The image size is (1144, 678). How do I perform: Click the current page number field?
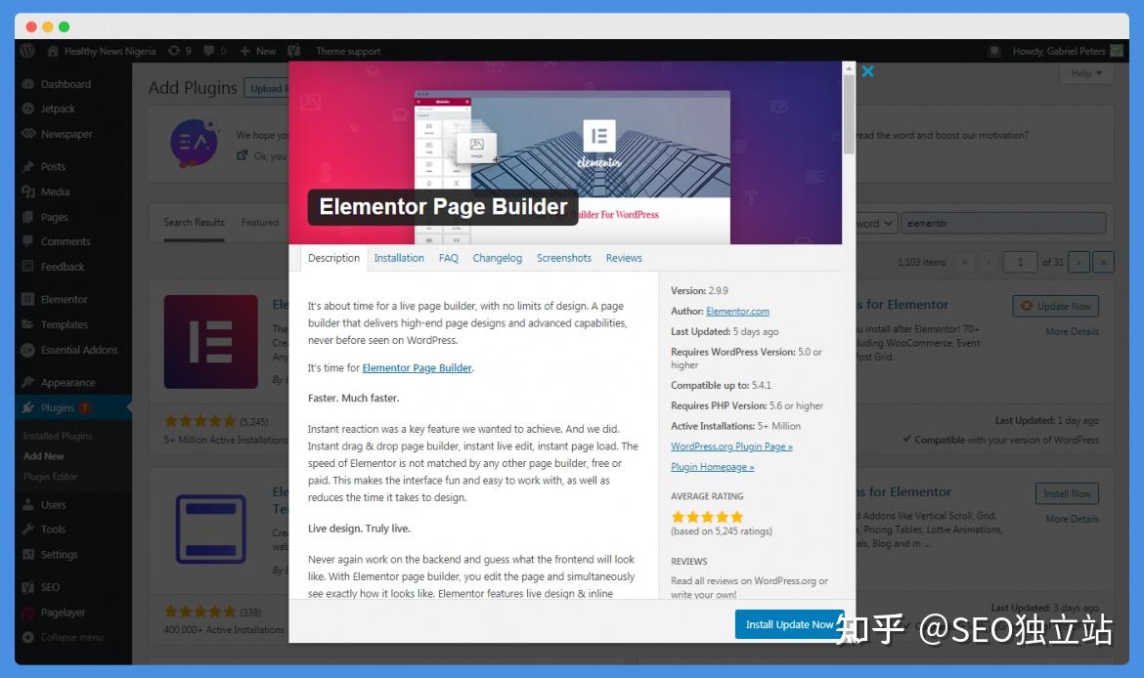(x=1020, y=262)
